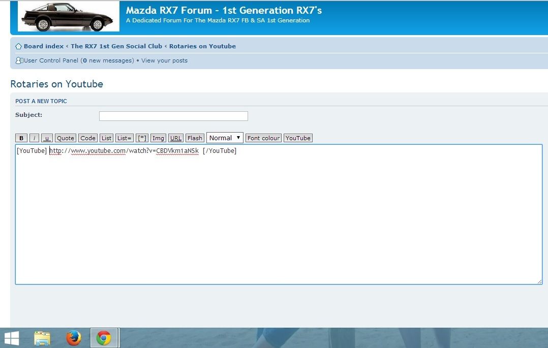
Task: Click the RX7 car logo image
Action: [69, 16]
